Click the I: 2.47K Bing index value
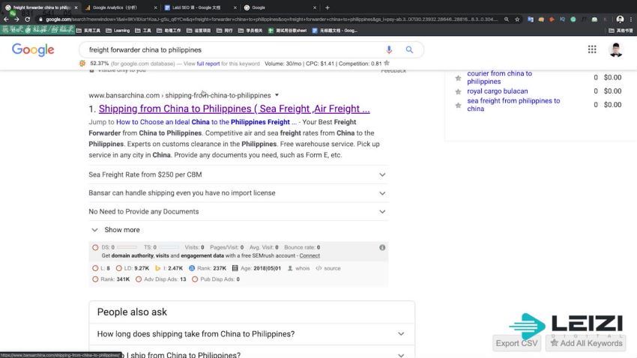This screenshot has height=358, width=637. pos(169,268)
